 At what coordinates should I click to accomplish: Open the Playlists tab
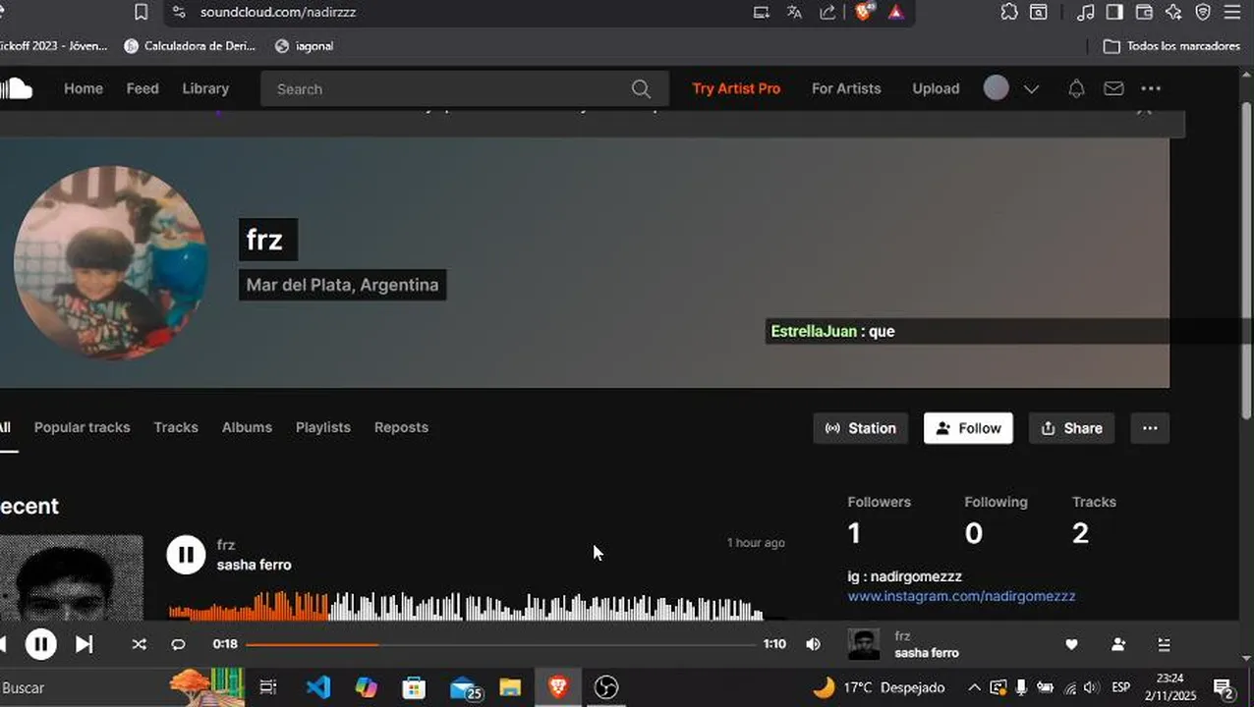coord(323,427)
